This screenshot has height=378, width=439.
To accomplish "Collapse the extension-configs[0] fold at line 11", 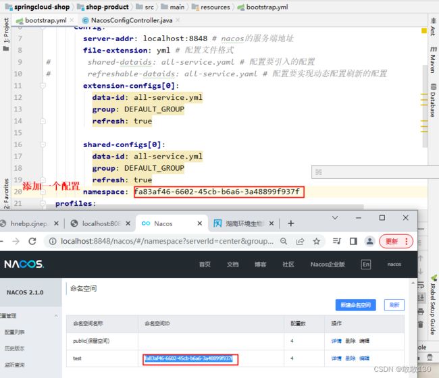I will (43, 85).
